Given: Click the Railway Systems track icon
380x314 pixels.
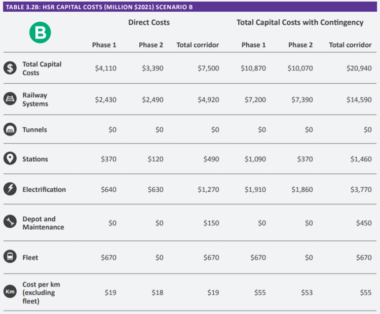Looking at the screenshot, I should click(x=10, y=99).
